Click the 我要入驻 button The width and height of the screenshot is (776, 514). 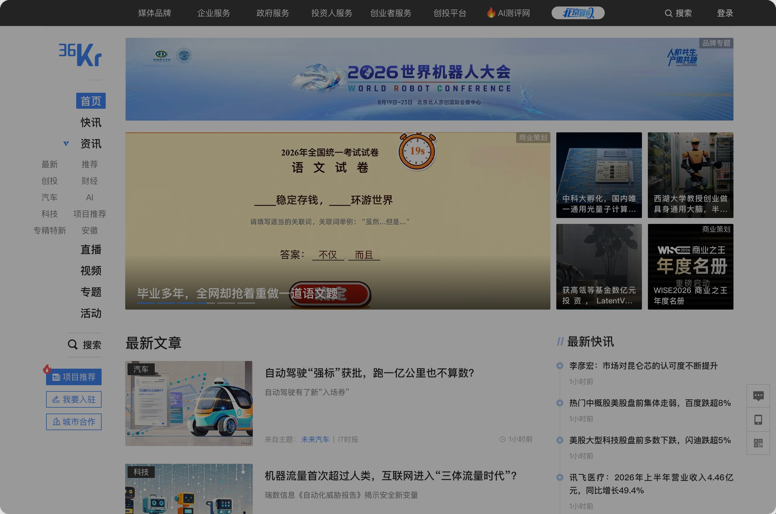point(74,399)
